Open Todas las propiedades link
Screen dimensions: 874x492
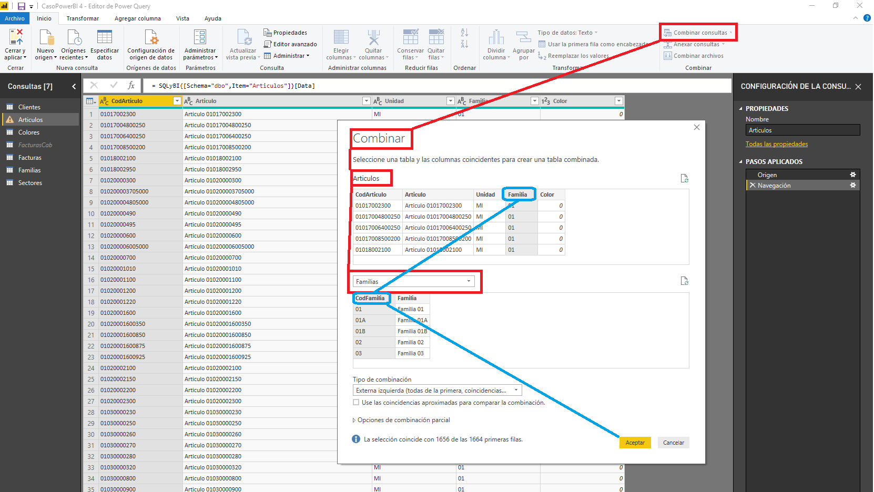pos(777,144)
